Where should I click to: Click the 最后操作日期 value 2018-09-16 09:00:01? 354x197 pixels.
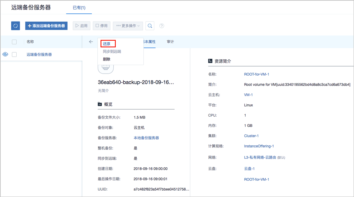click(x=150, y=179)
